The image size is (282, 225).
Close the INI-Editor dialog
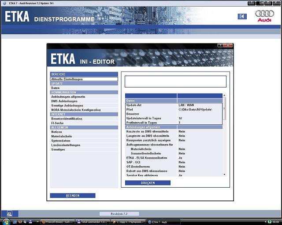coord(228,45)
